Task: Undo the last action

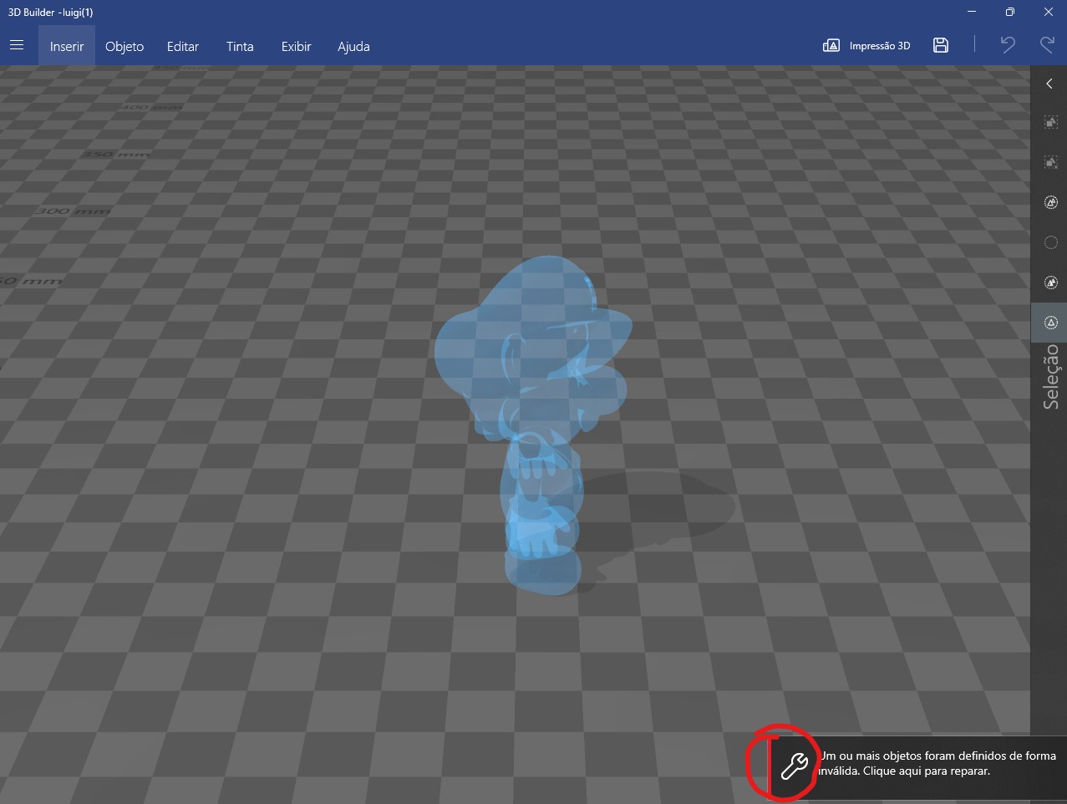Action: click(1008, 45)
